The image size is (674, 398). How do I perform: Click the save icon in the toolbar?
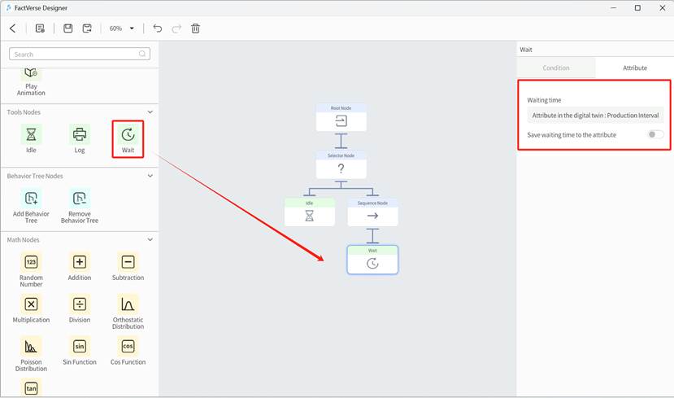click(x=67, y=28)
